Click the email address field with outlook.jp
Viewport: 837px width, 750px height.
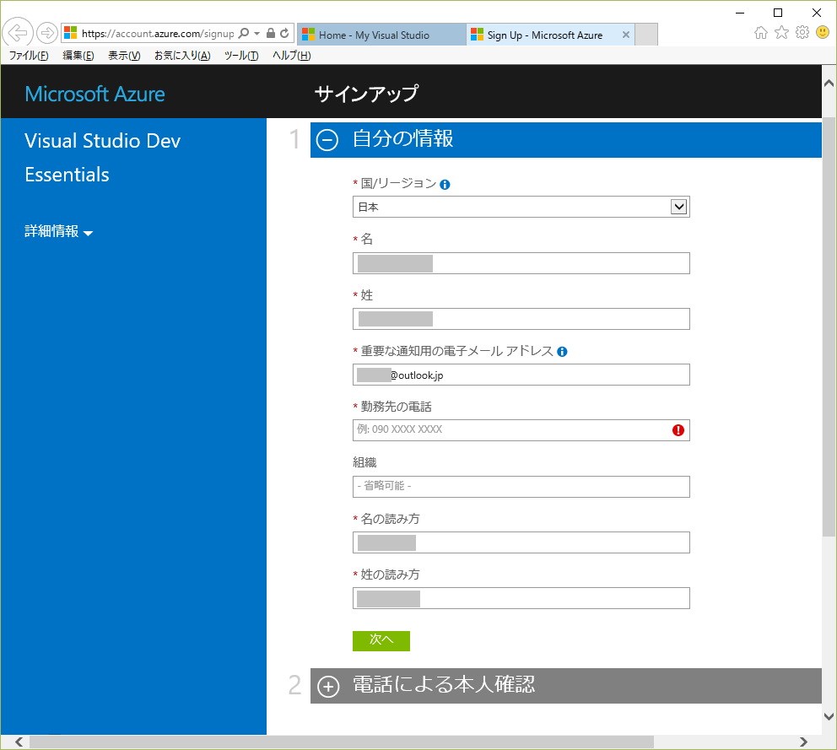click(521, 375)
